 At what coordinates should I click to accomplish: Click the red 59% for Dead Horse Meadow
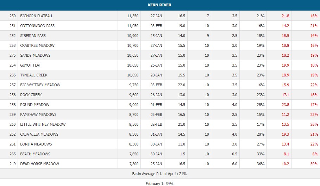pyautogui.click(x=314, y=164)
